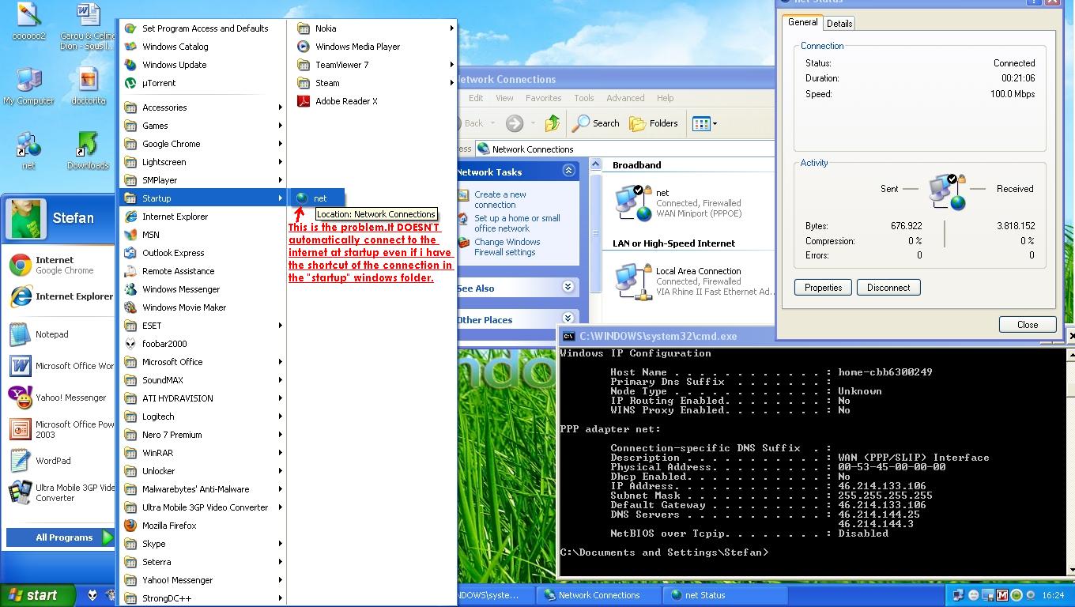The image size is (1075, 607).
Task: Click the Properties button in net Status
Action: [823, 288]
